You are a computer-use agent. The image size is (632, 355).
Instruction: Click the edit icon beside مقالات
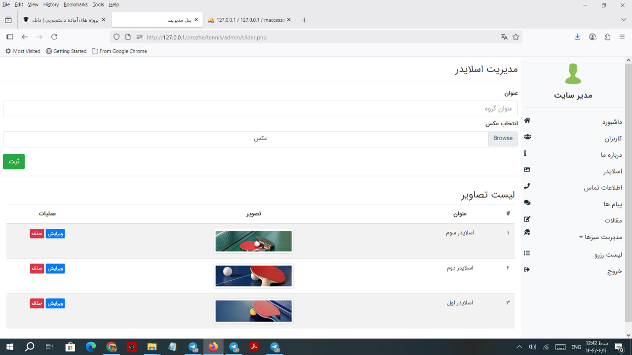click(527, 219)
